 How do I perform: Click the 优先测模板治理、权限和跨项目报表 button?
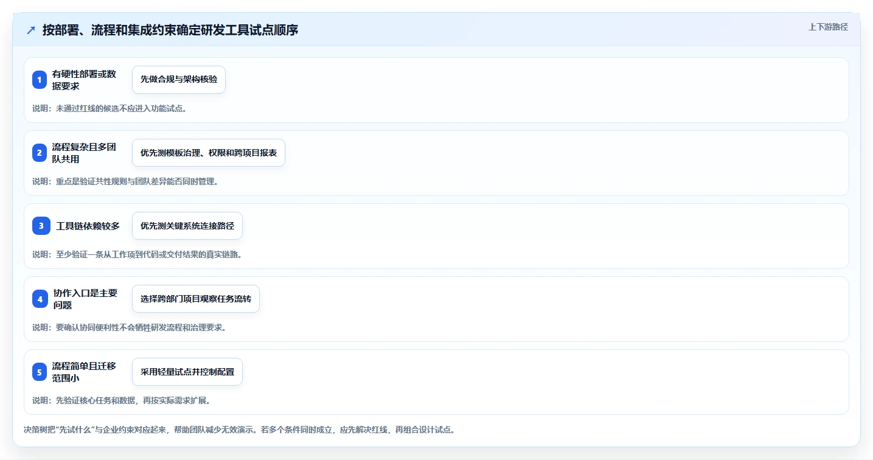(x=209, y=153)
